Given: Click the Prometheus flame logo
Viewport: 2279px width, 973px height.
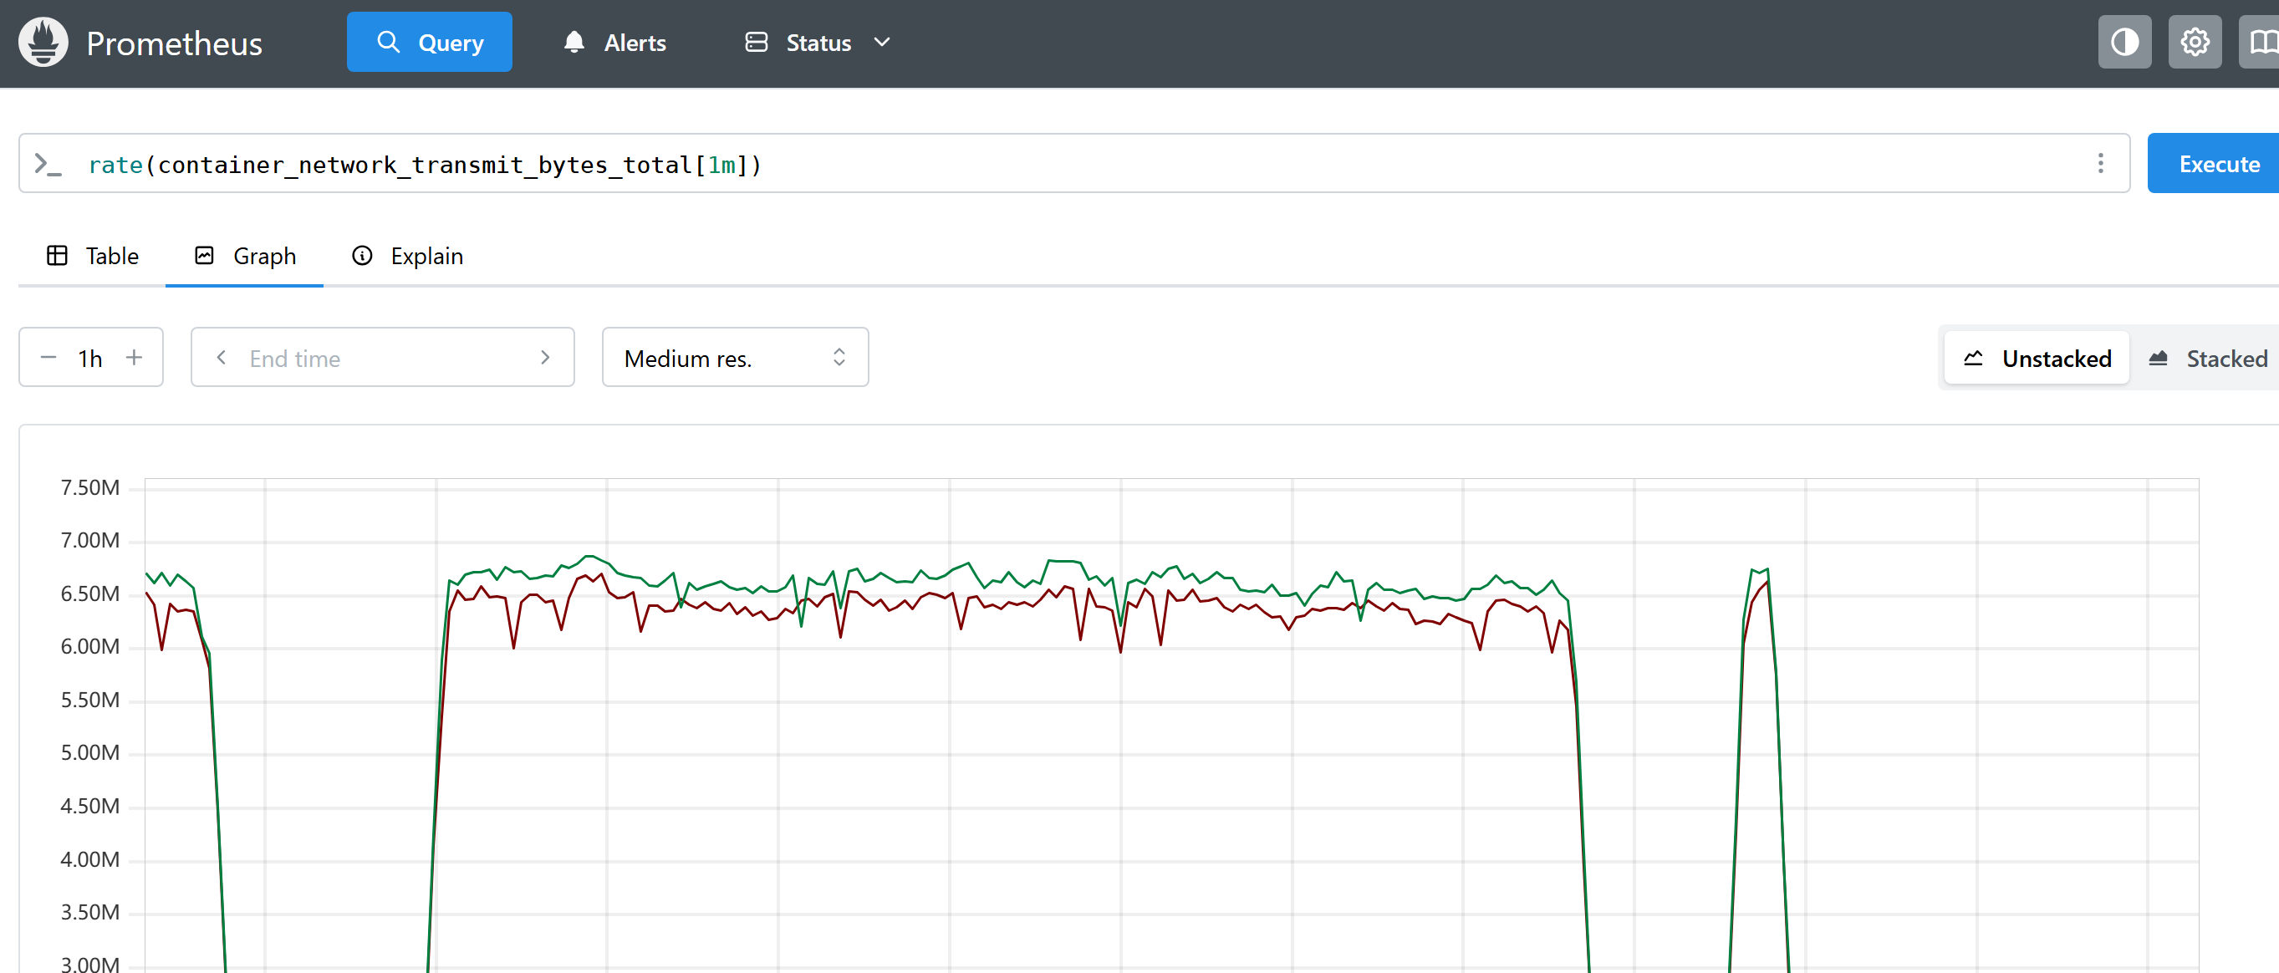Looking at the screenshot, I should pyautogui.click(x=43, y=43).
